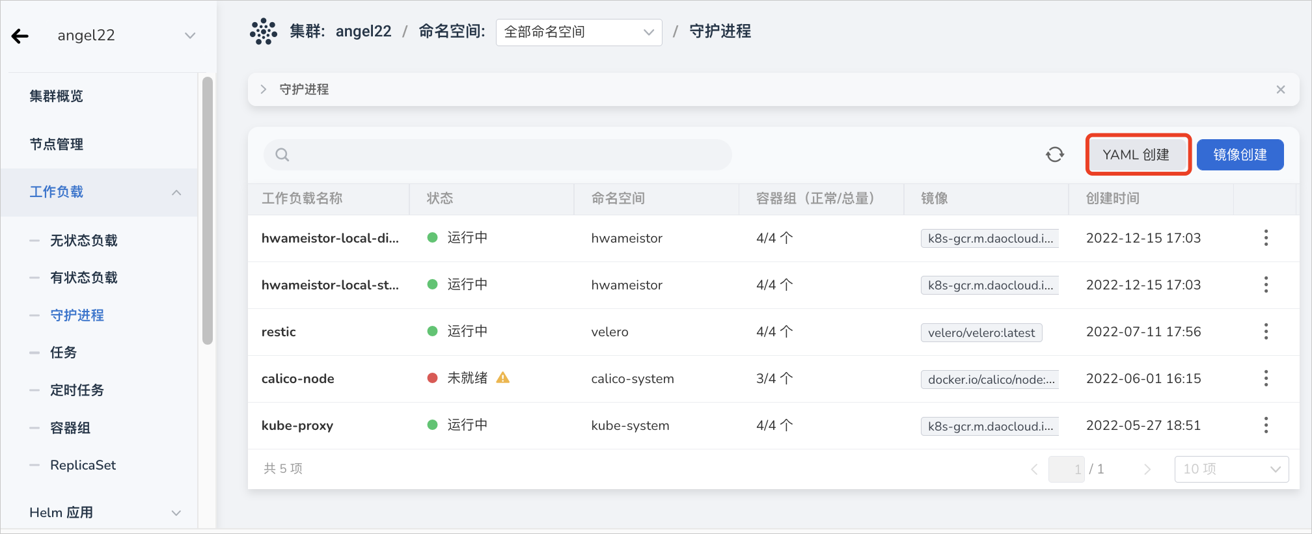Click the cluster logo icon in breadcrumb
The image size is (1312, 534).
pos(264,31)
